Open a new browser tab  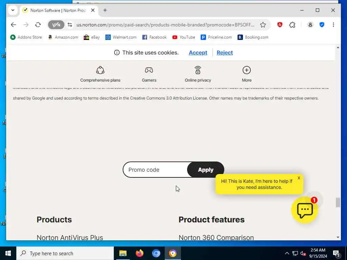[x=105, y=10]
